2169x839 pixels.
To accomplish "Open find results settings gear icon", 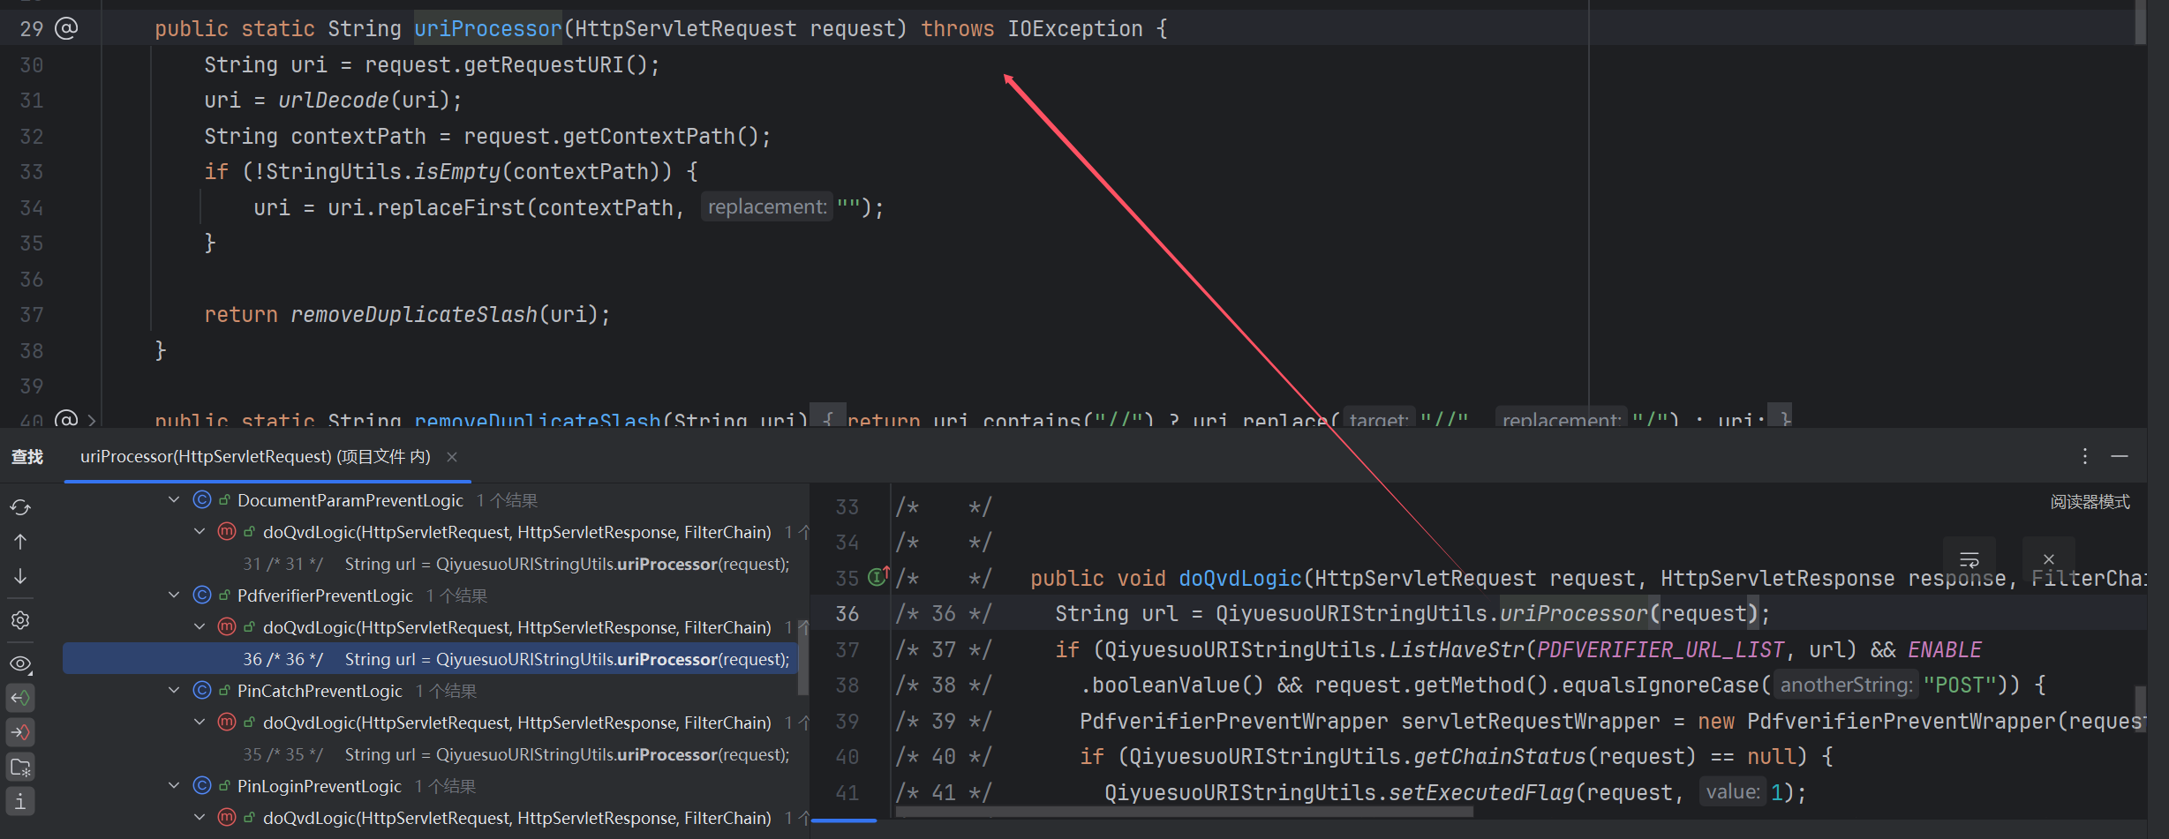I will coord(20,620).
